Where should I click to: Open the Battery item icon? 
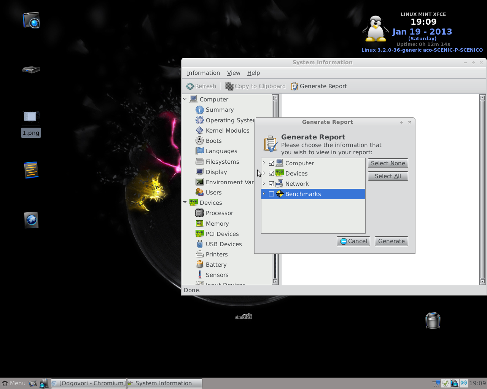tap(200, 264)
